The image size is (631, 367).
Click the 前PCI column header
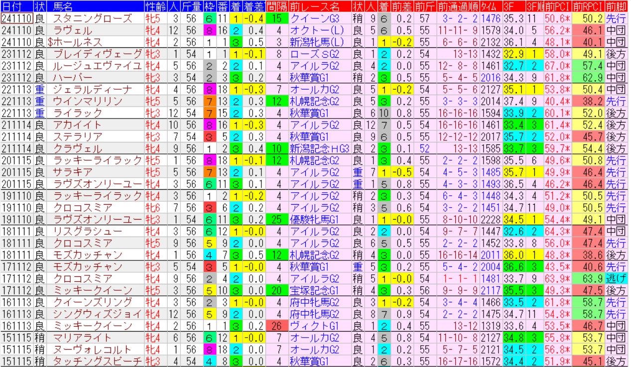(x=557, y=6)
